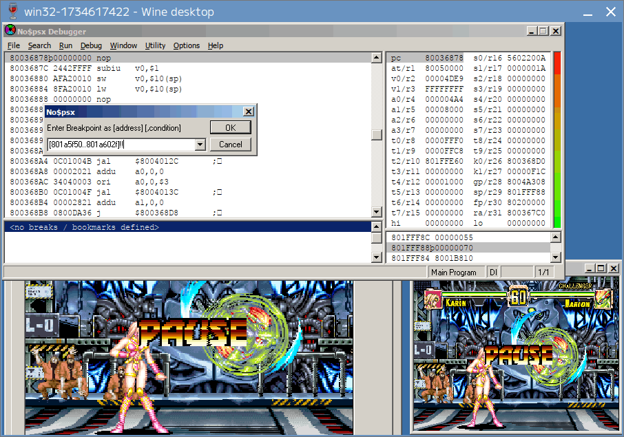This screenshot has width=624, height=437.
Task: Click the at/r1 register value 80050000
Action: point(444,68)
